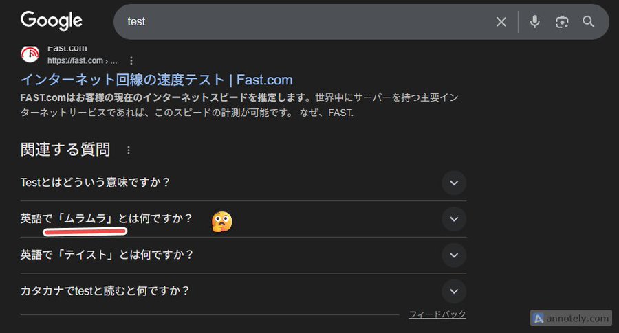619x333 pixels.
Task: Open three-dot menu next to 関連する質問
Action: click(128, 150)
